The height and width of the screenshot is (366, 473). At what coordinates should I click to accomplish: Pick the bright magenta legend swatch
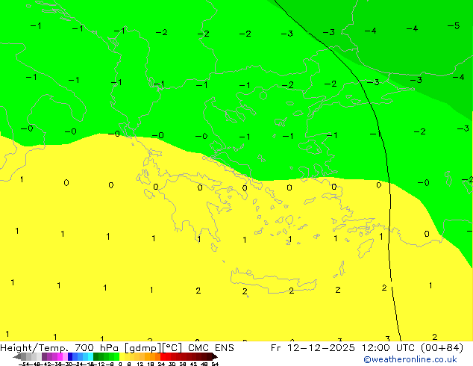pyautogui.click(x=60, y=357)
